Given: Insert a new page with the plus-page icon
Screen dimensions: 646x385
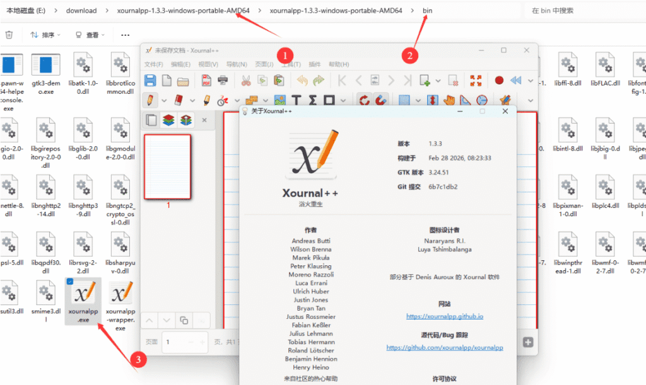Looking at the screenshot, I should click(425, 80).
